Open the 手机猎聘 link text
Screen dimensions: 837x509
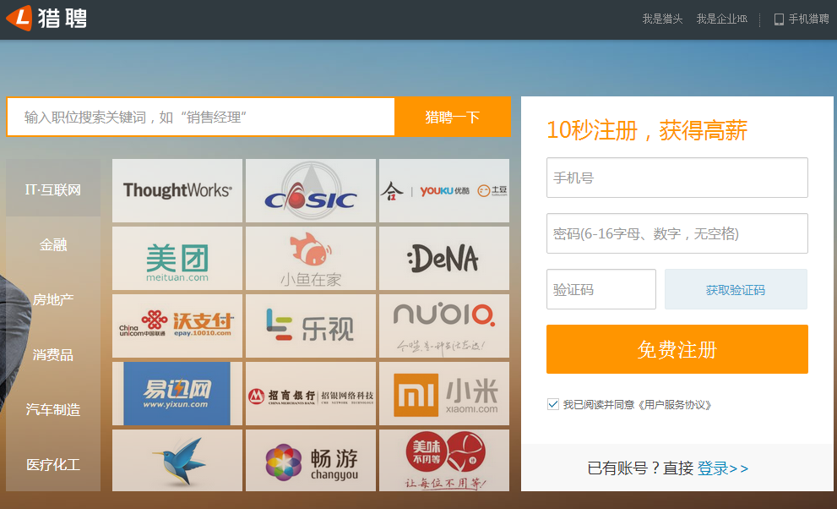tap(809, 19)
